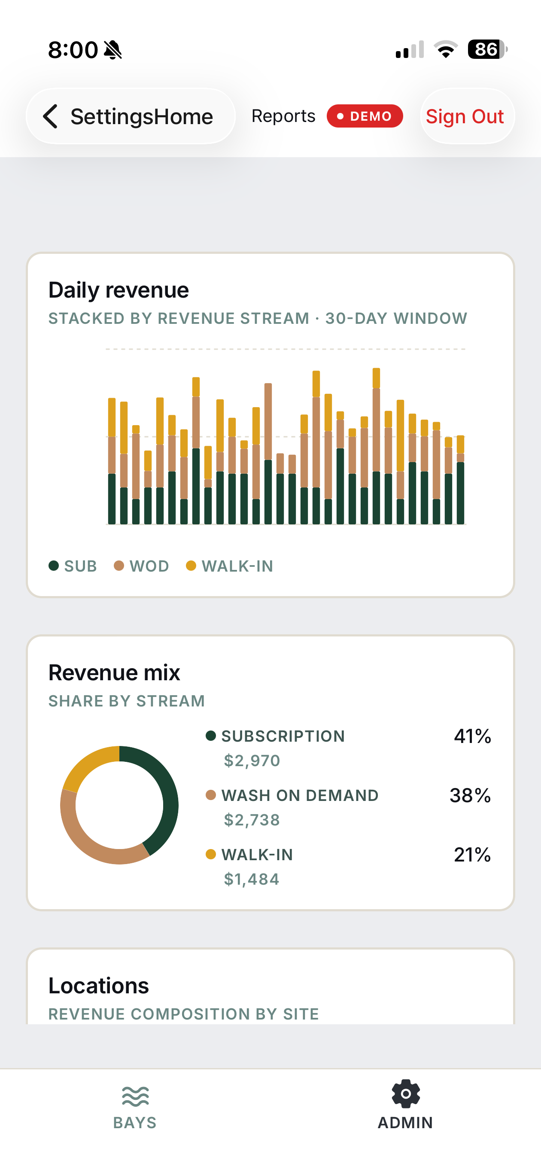The image size is (541, 1175).
Task: Select the WALK-IN legend item
Action: [229, 566]
